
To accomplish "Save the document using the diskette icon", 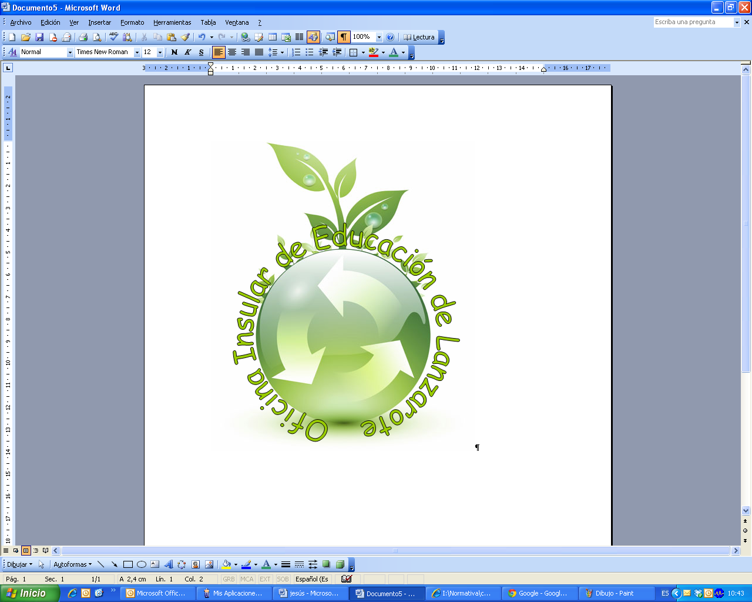I will [39, 37].
